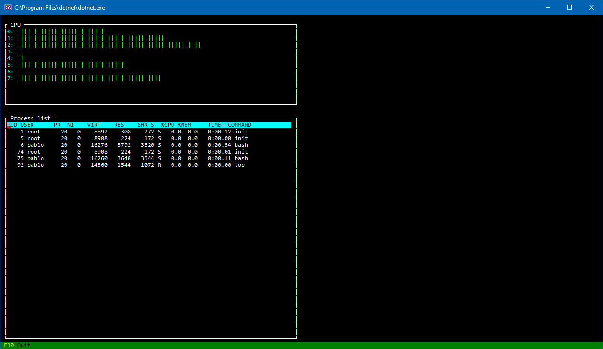Select the process row with PID 1 init
Viewport: 603px width, 349px height.
[149, 132]
